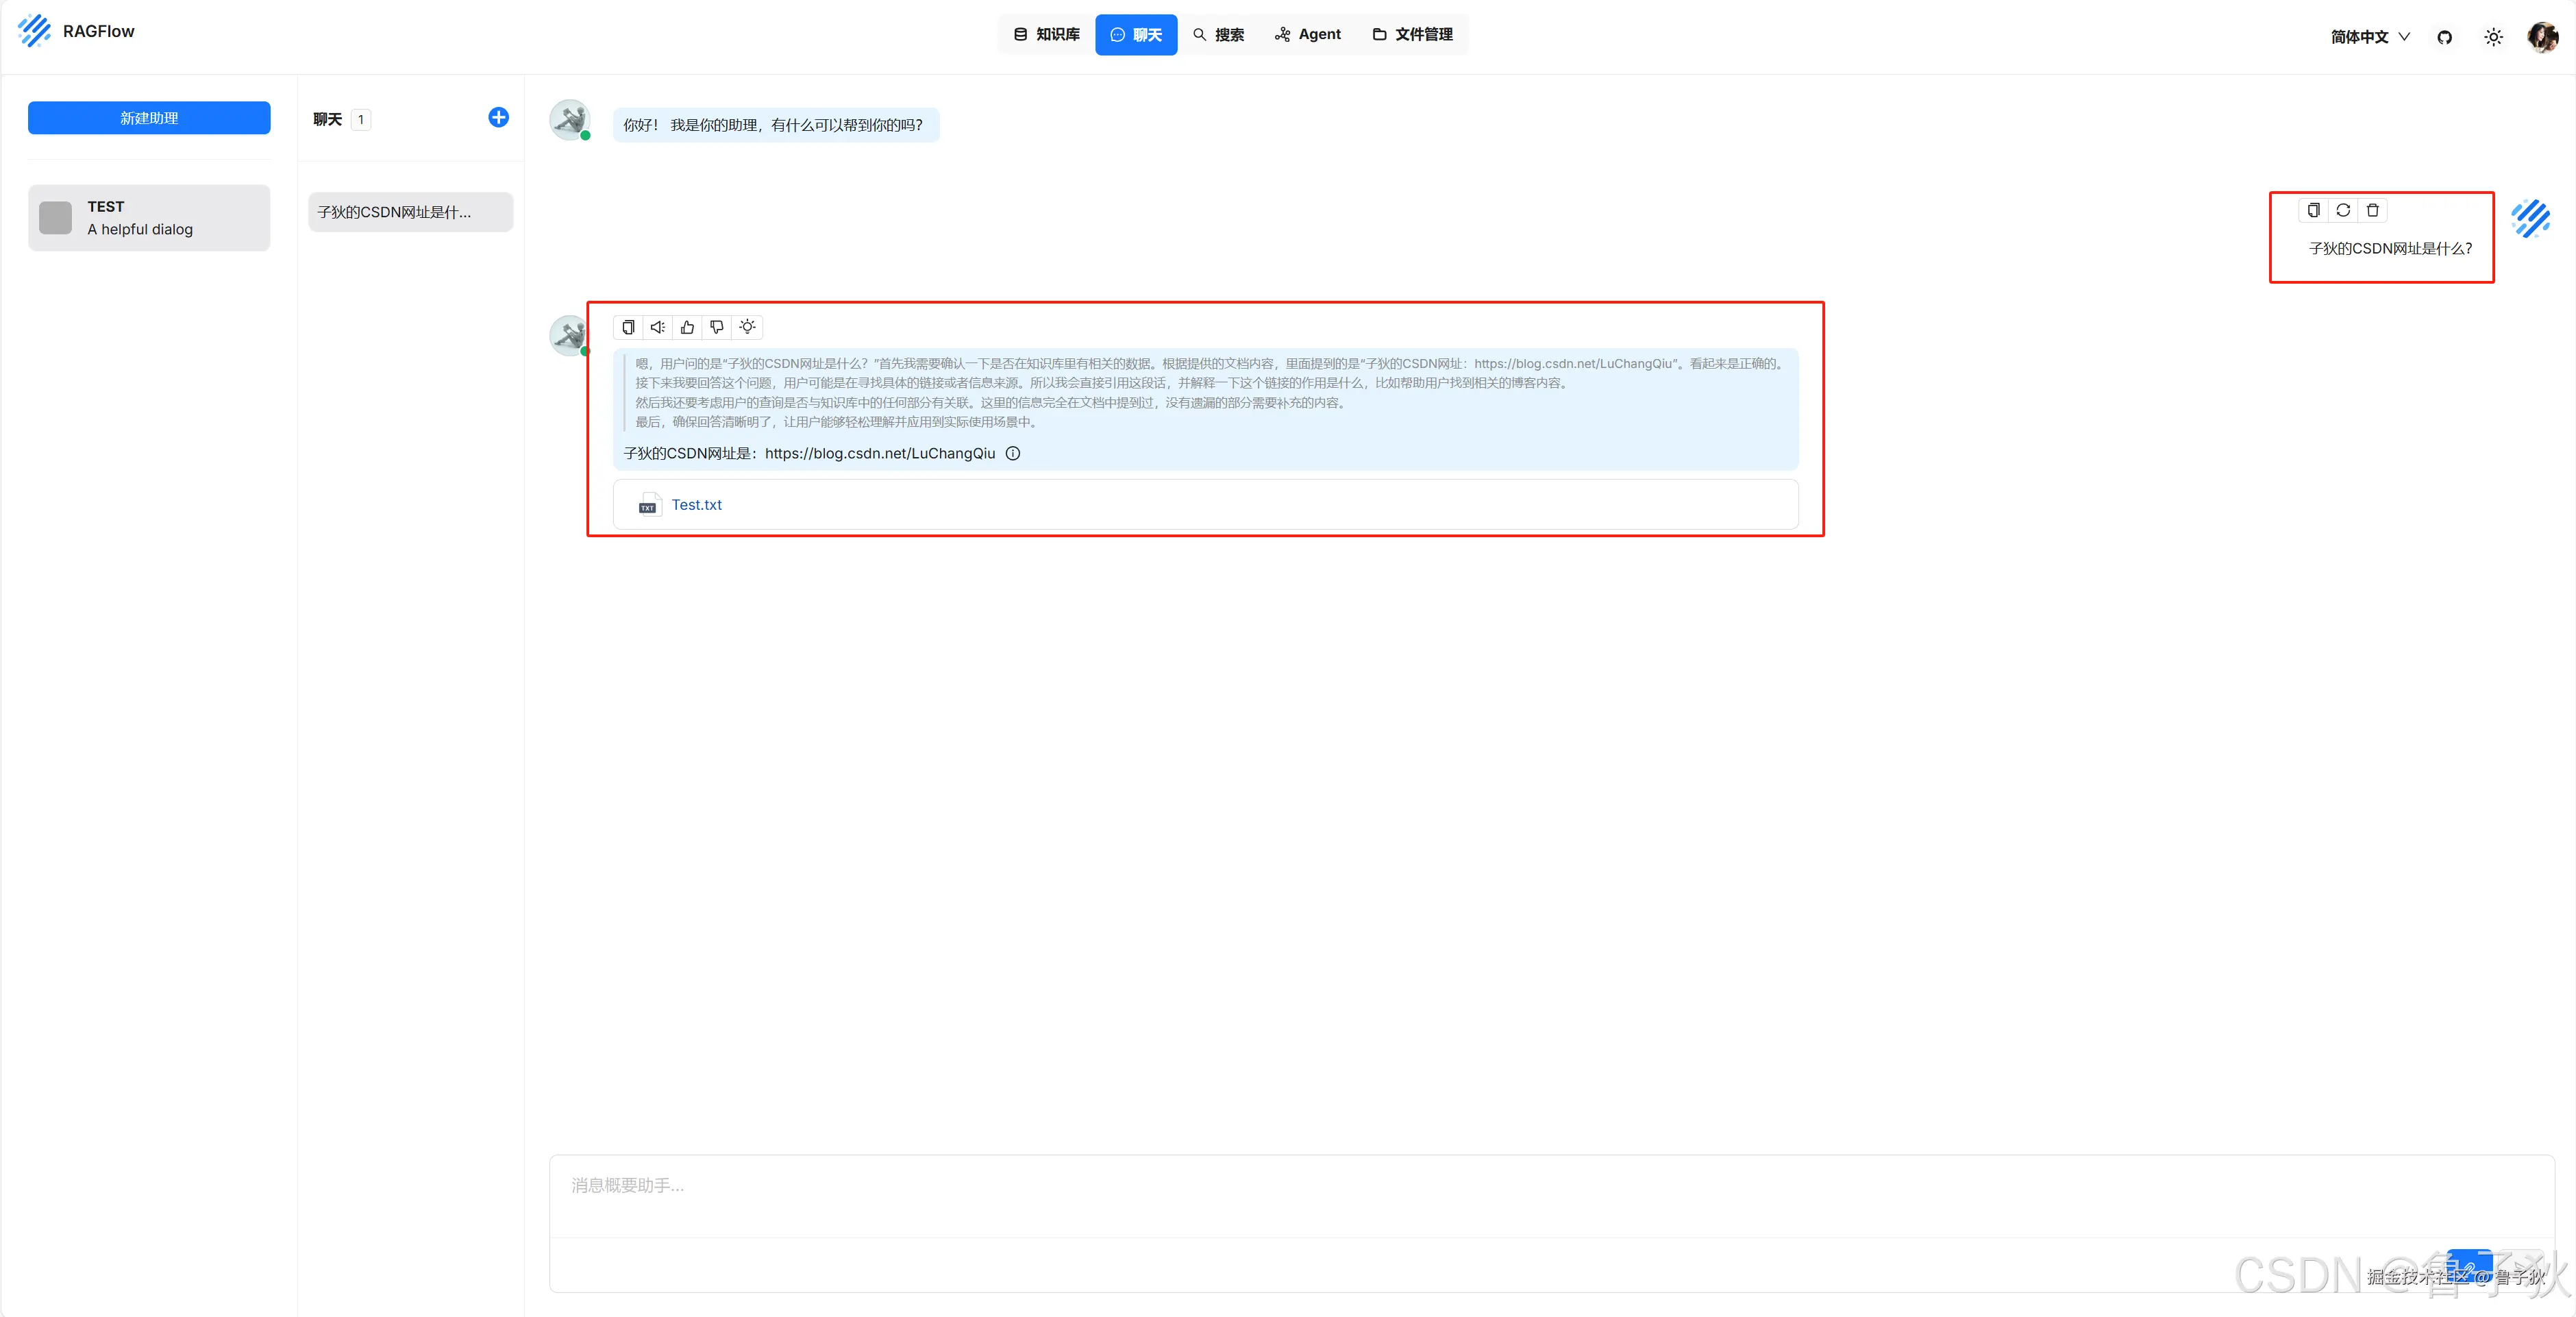Play the answer as speech
Screen dimensions: 2576x1317
tap(657, 327)
